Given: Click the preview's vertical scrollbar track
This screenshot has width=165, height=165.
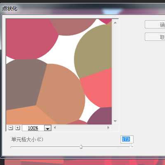Looking at the screenshot, I should coord(115,72).
